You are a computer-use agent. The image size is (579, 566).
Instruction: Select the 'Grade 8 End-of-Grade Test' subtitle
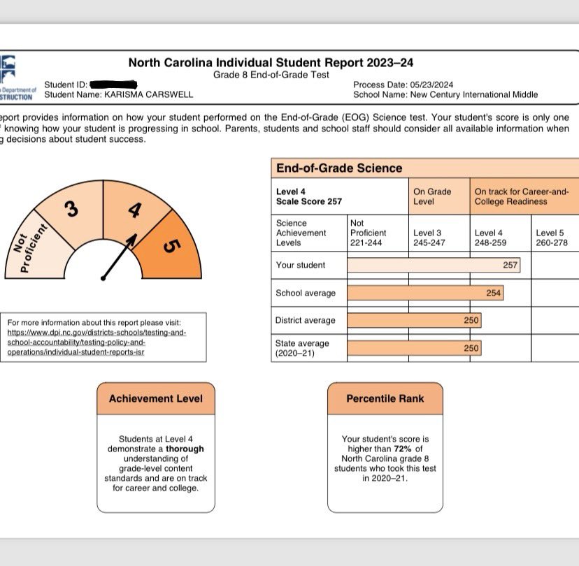point(271,75)
